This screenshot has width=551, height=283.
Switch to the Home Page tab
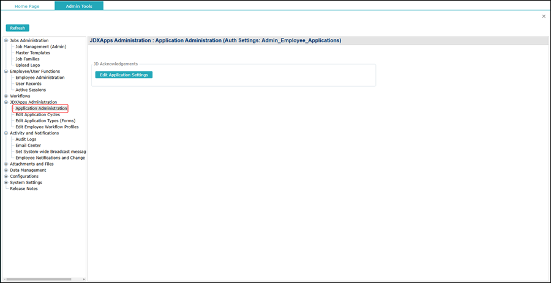(x=27, y=6)
